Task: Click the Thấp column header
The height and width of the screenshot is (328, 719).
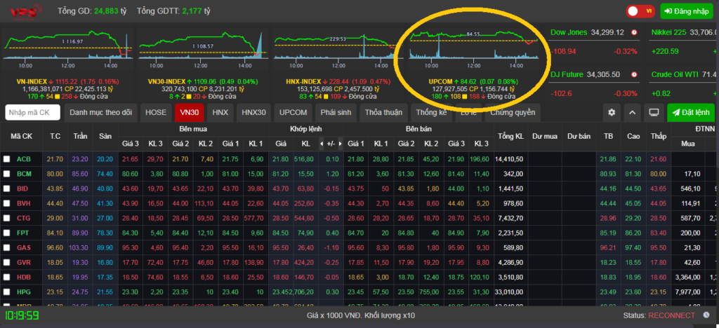Action: click(x=659, y=136)
